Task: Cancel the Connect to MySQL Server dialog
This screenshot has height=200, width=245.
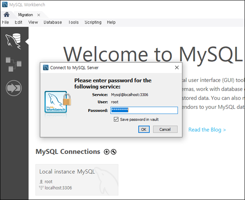Action: (x=165, y=129)
